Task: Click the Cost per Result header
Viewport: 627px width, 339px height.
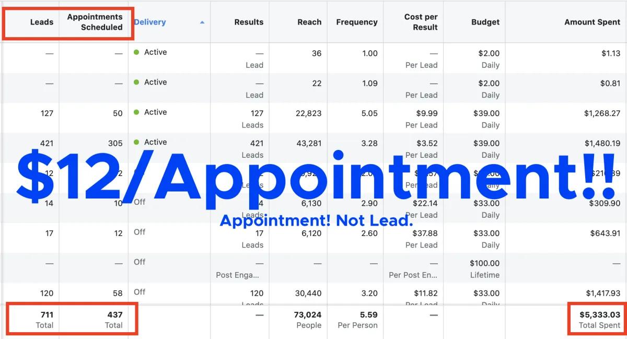Action: click(421, 22)
